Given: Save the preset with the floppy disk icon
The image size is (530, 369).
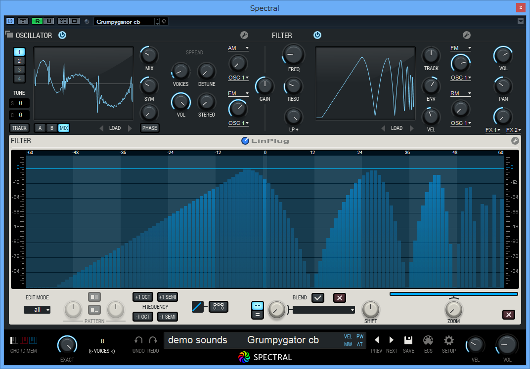Looking at the screenshot, I should pos(408,340).
